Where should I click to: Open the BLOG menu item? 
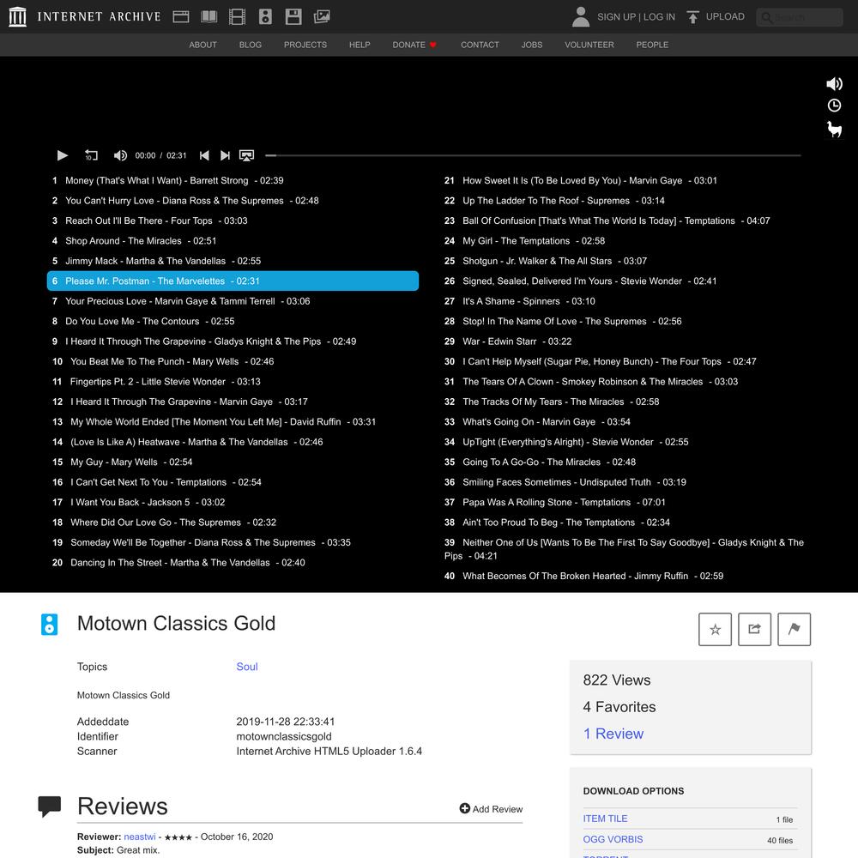click(250, 45)
